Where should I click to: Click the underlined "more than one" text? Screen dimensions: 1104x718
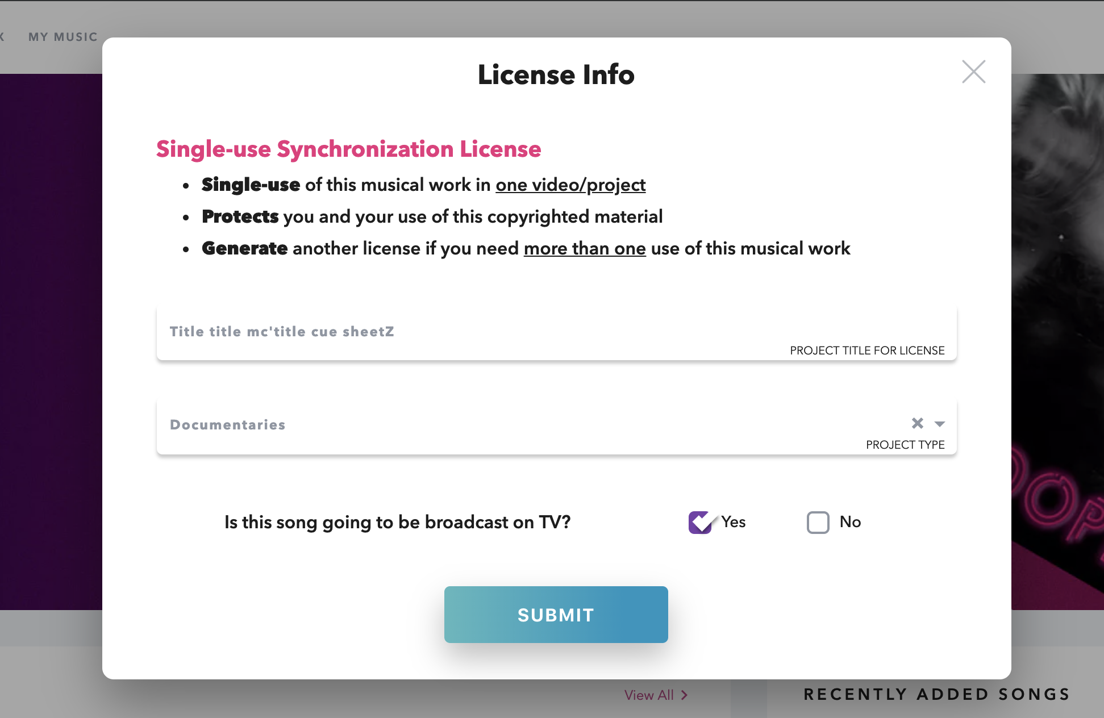(x=585, y=249)
